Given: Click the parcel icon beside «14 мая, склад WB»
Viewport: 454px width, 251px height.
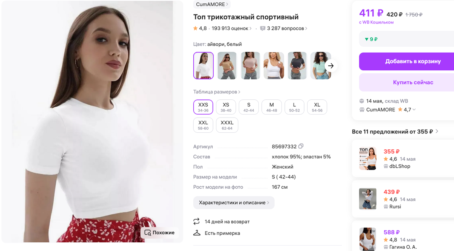Looking at the screenshot, I should (361, 101).
